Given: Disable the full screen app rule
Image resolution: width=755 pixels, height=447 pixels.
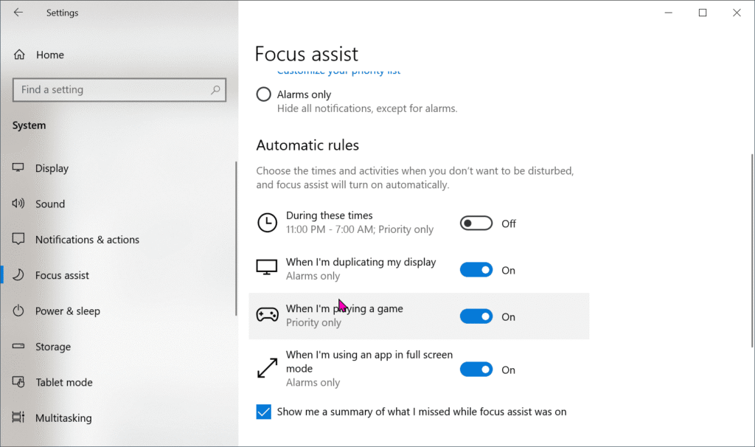Looking at the screenshot, I should click(x=476, y=369).
